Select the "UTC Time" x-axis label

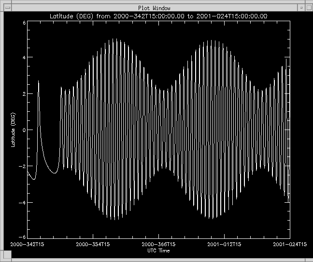coord(158,250)
